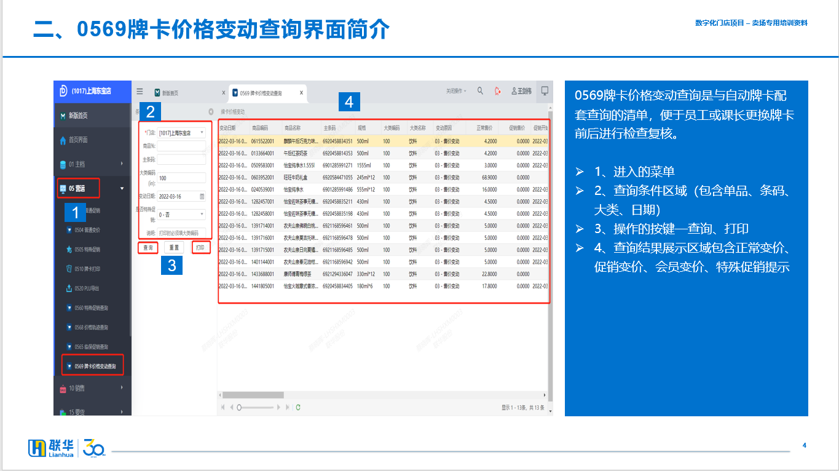The width and height of the screenshot is (839, 471).
Task: Collapse the query condition panel arrow icon
Action: click(211, 112)
